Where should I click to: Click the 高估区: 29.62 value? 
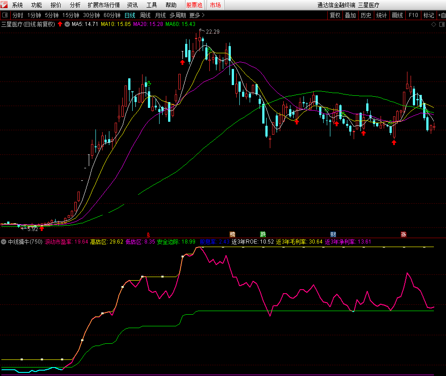(x=107, y=242)
